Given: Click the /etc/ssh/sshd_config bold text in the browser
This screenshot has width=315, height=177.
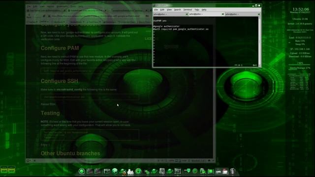Looking at the screenshot, I should coord(69,89).
